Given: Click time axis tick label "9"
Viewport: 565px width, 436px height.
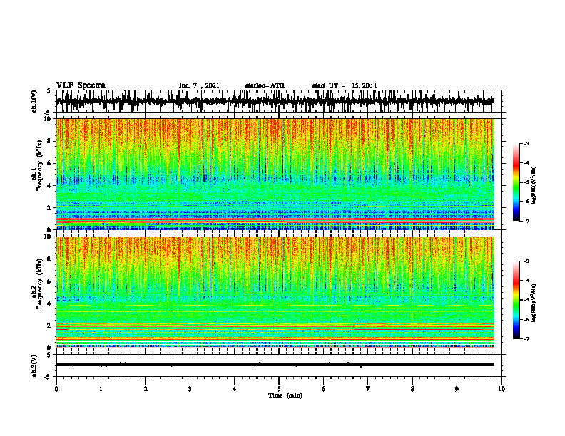Looking at the screenshot, I should [457, 389].
